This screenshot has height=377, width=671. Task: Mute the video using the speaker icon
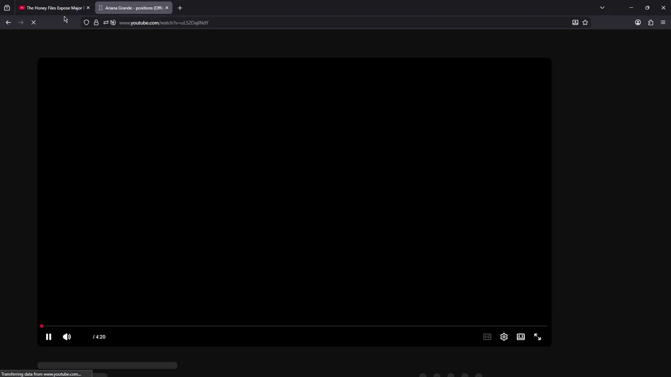(67, 337)
